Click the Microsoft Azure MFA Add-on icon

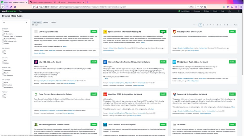click(105, 62)
